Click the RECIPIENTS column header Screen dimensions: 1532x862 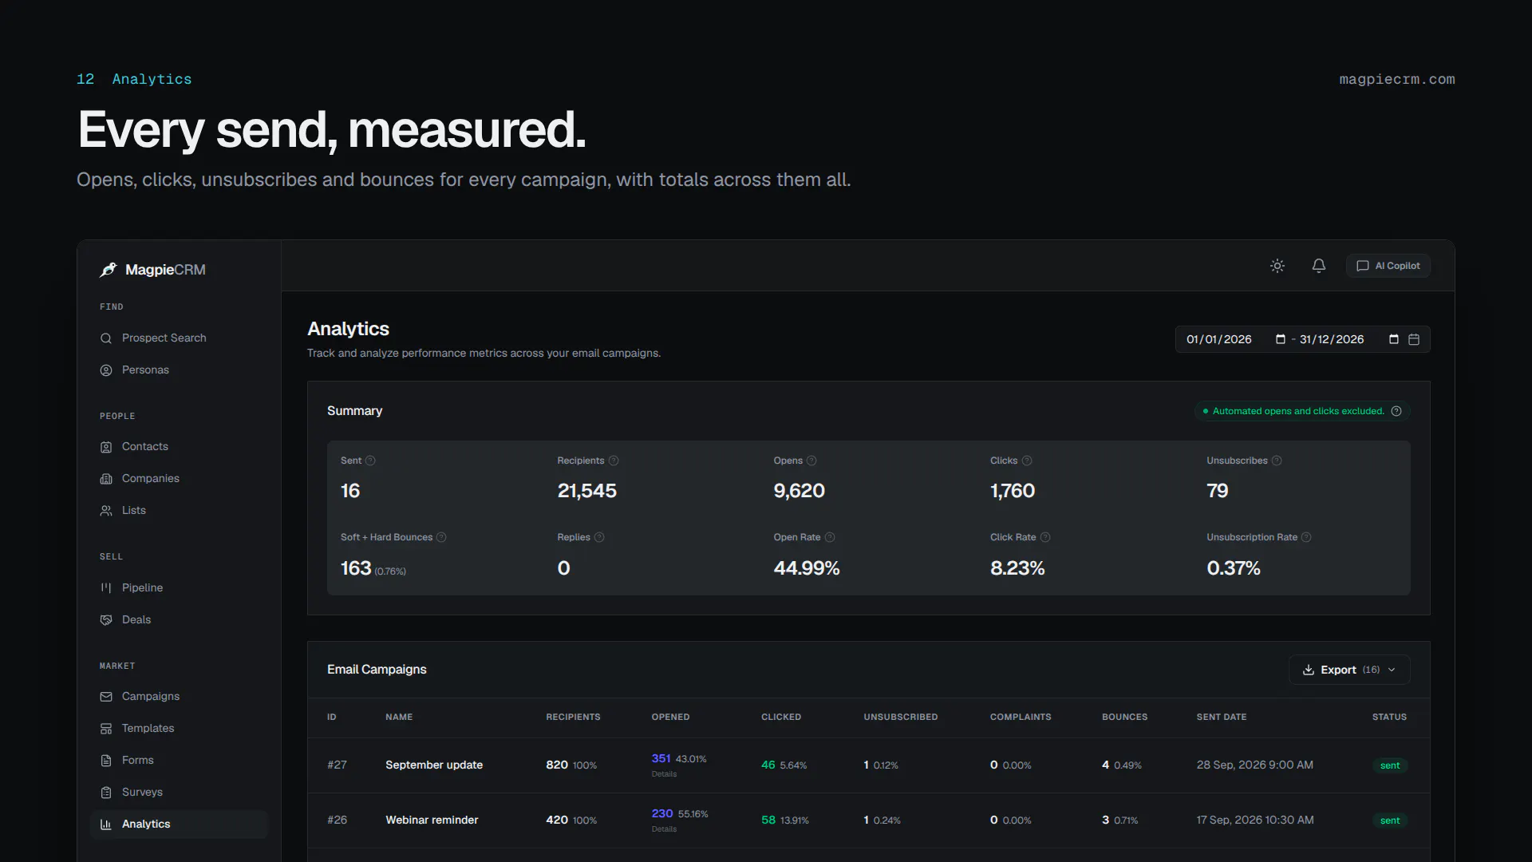tap(573, 717)
